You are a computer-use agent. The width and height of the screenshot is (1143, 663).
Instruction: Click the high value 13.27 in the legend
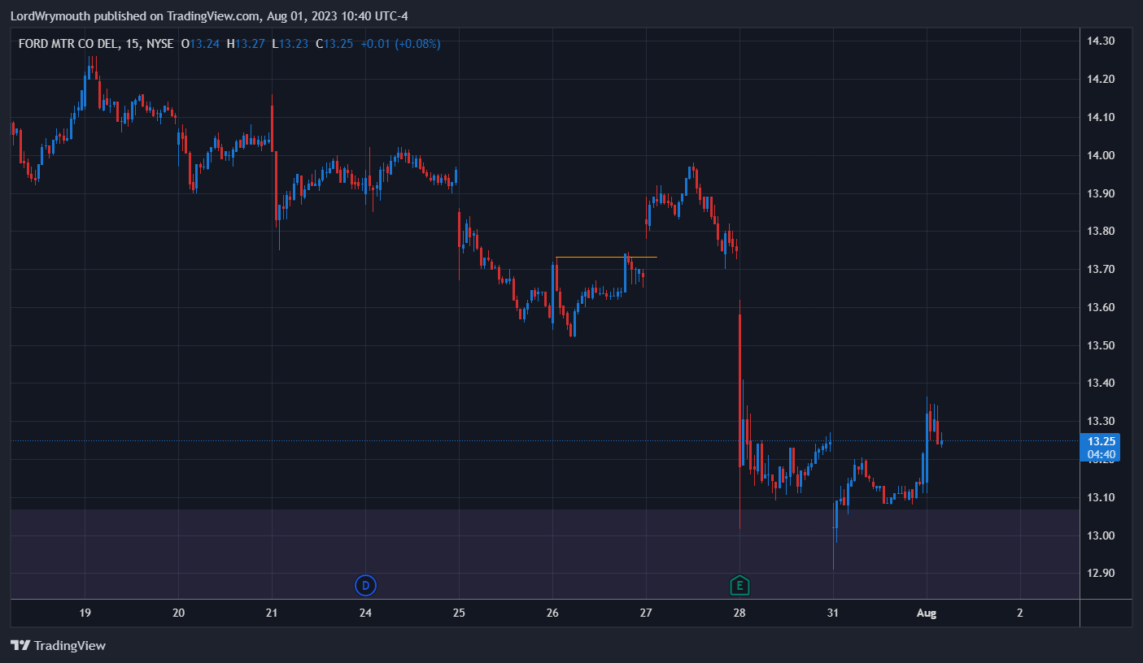tap(250, 44)
